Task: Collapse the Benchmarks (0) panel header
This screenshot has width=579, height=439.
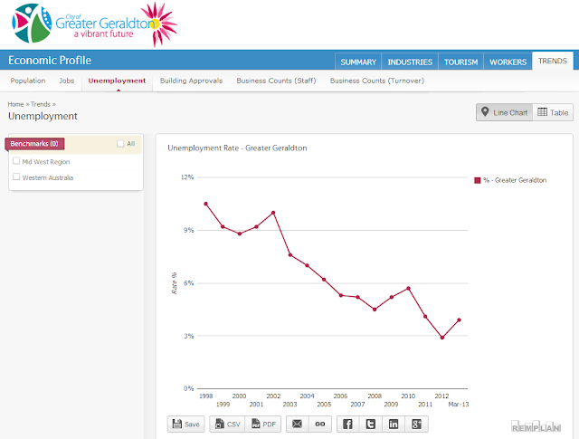Action: point(34,143)
